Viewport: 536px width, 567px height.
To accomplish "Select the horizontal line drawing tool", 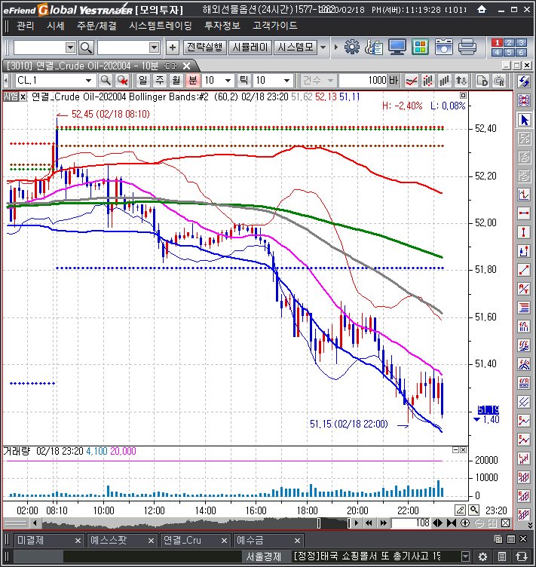I will (525, 213).
